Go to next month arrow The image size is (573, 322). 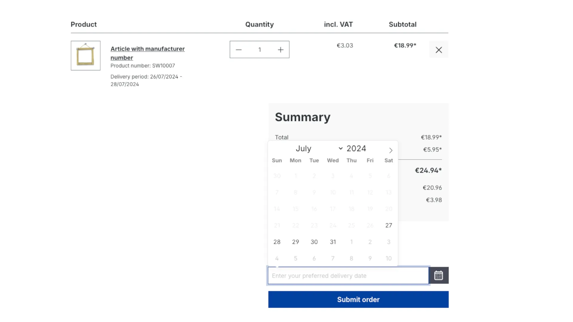pos(390,150)
